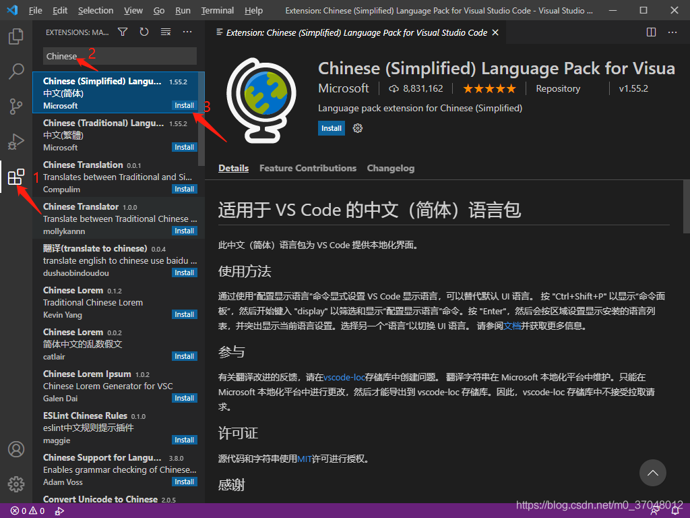This screenshot has height=518, width=690.
Task: Open the MIT license link
Action: (305, 459)
